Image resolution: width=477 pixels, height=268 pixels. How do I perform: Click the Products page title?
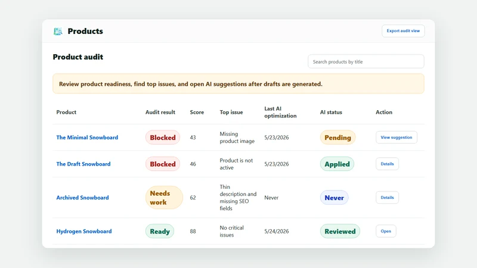click(x=85, y=31)
